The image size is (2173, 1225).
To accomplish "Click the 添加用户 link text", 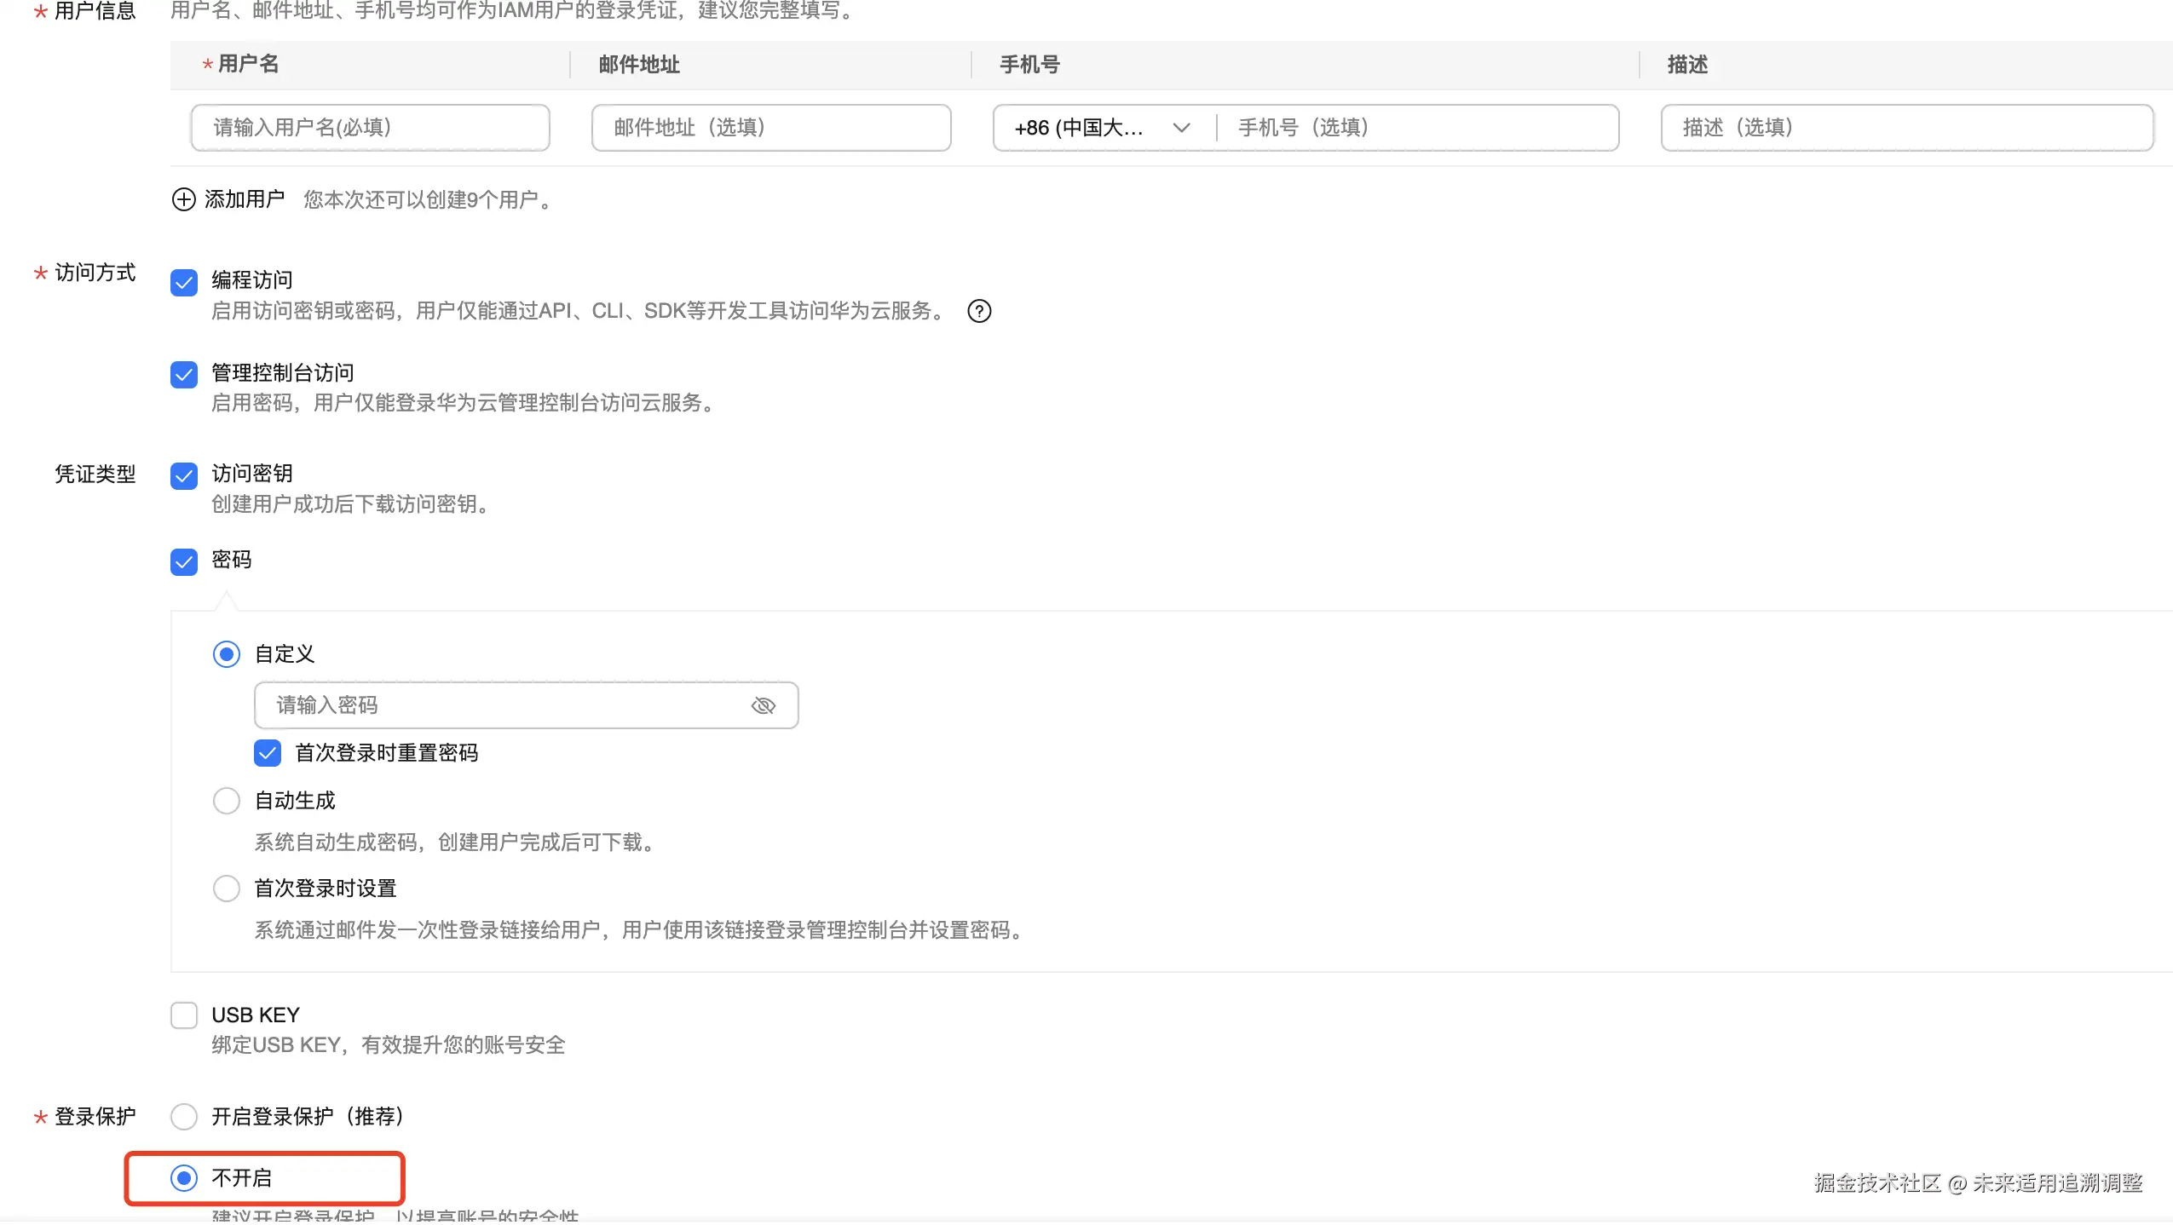I will [245, 199].
